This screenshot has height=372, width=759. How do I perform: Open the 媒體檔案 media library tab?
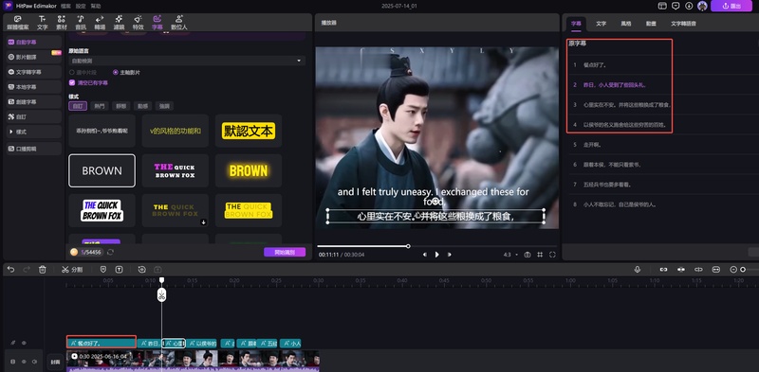(x=18, y=23)
